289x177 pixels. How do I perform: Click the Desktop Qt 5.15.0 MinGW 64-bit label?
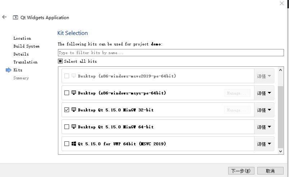[116, 127]
